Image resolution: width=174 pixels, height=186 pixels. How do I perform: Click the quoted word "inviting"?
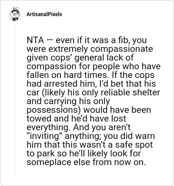coord(44,136)
